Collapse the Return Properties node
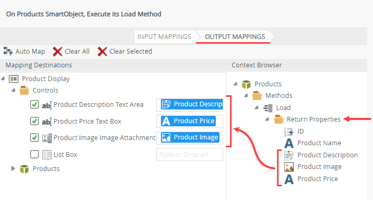This screenshot has width=373, height=200. tap(267, 119)
